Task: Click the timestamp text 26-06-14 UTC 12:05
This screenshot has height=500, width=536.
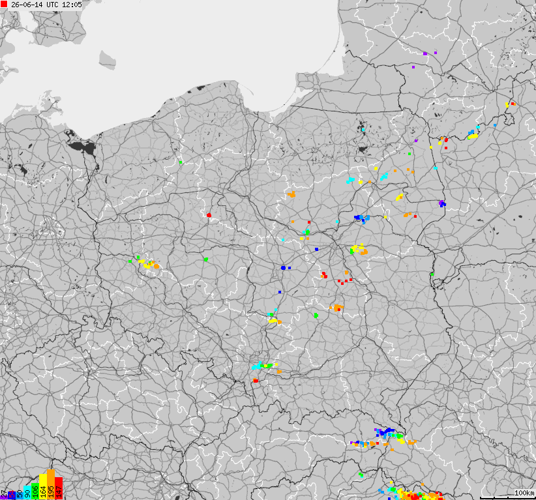Action: [x=46, y=5]
